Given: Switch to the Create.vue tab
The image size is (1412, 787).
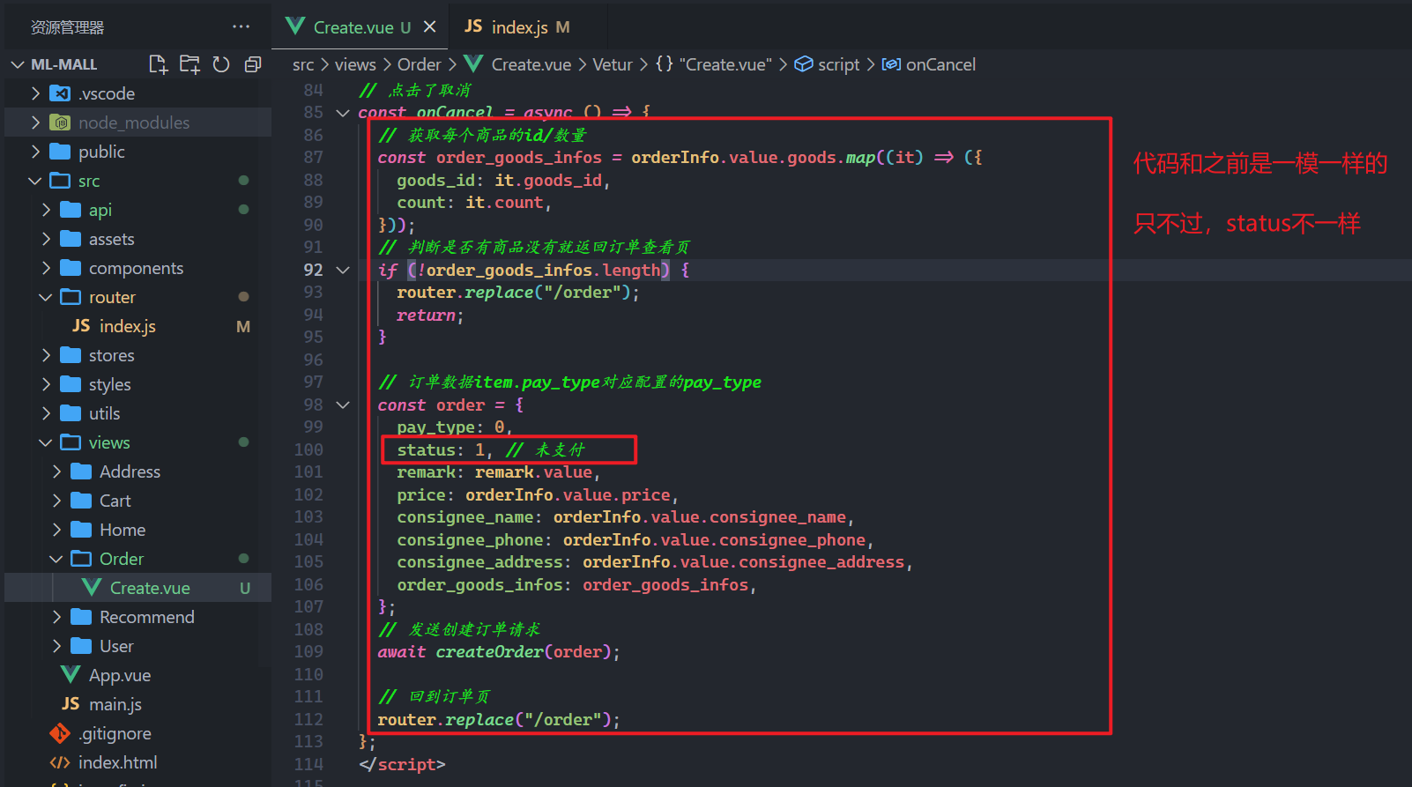Looking at the screenshot, I should [x=360, y=26].
